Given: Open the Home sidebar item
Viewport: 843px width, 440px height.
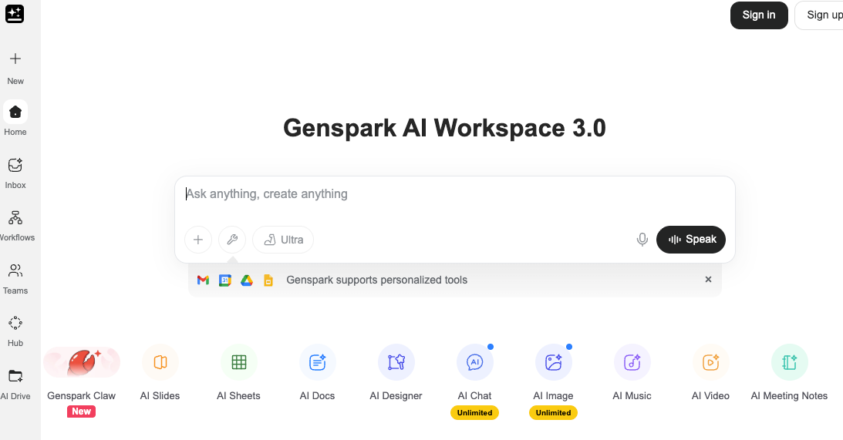Looking at the screenshot, I should click(15, 119).
